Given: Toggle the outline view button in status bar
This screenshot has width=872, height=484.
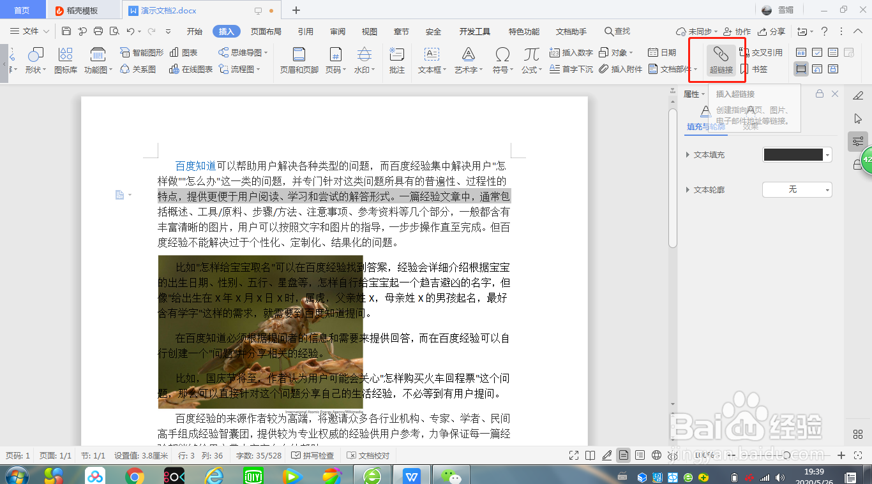Looking at the screenshot, I should click(640, 455).
